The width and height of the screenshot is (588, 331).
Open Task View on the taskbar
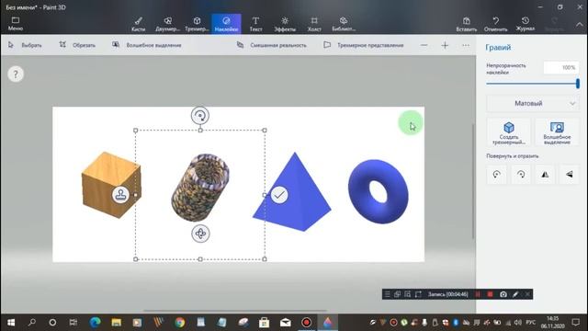[73, 323]
